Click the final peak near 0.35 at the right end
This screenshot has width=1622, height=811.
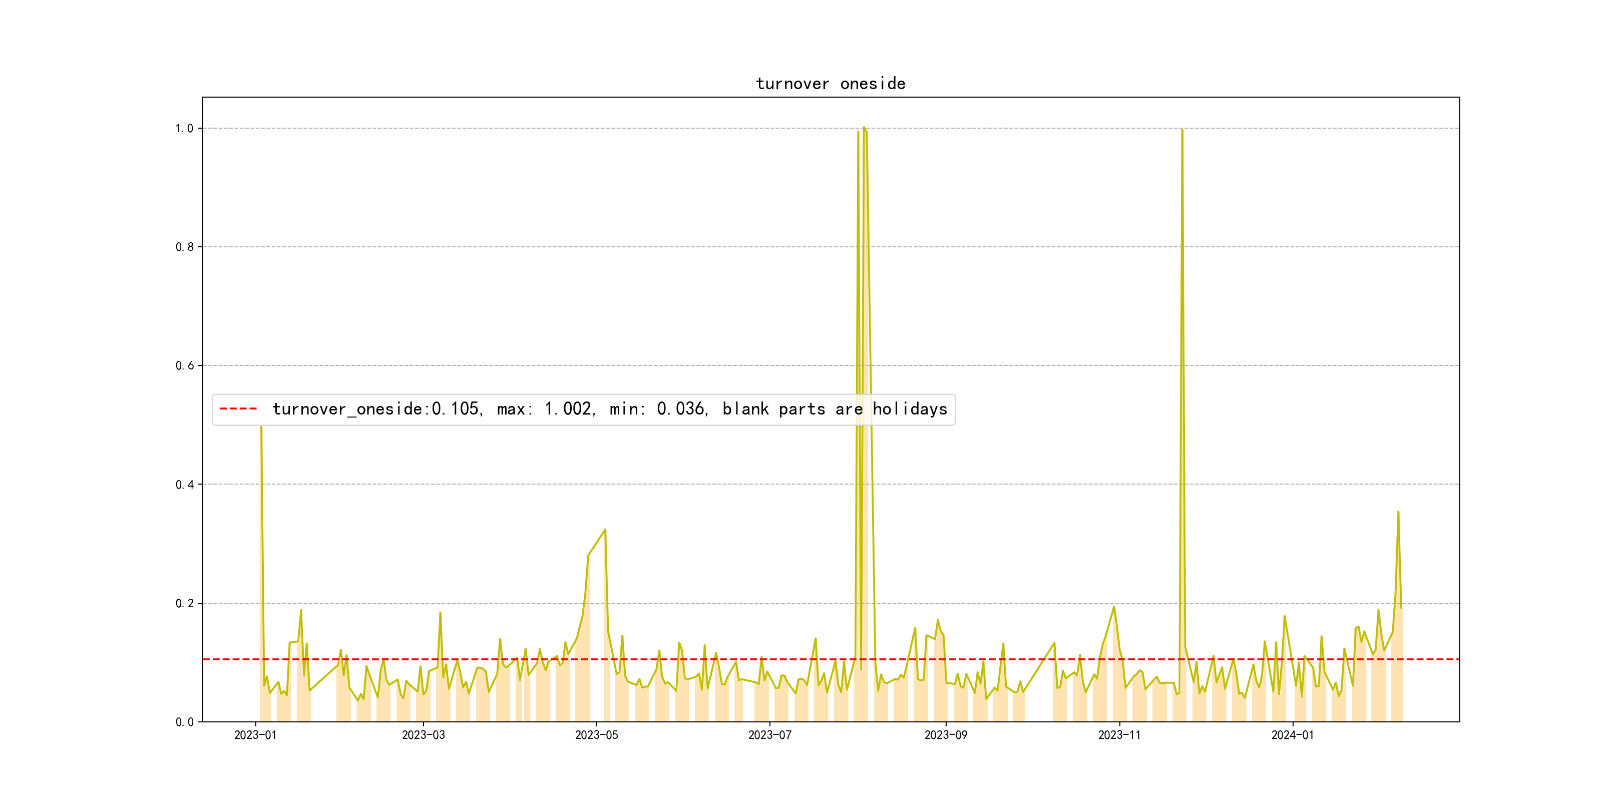coord(1398,512)
